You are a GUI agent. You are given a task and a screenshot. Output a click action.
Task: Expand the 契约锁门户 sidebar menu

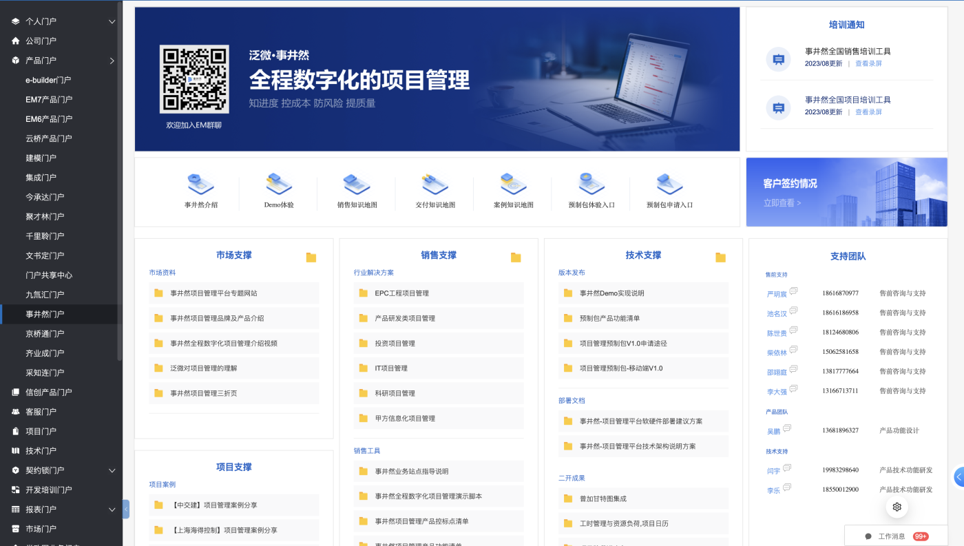coord(112,470)
